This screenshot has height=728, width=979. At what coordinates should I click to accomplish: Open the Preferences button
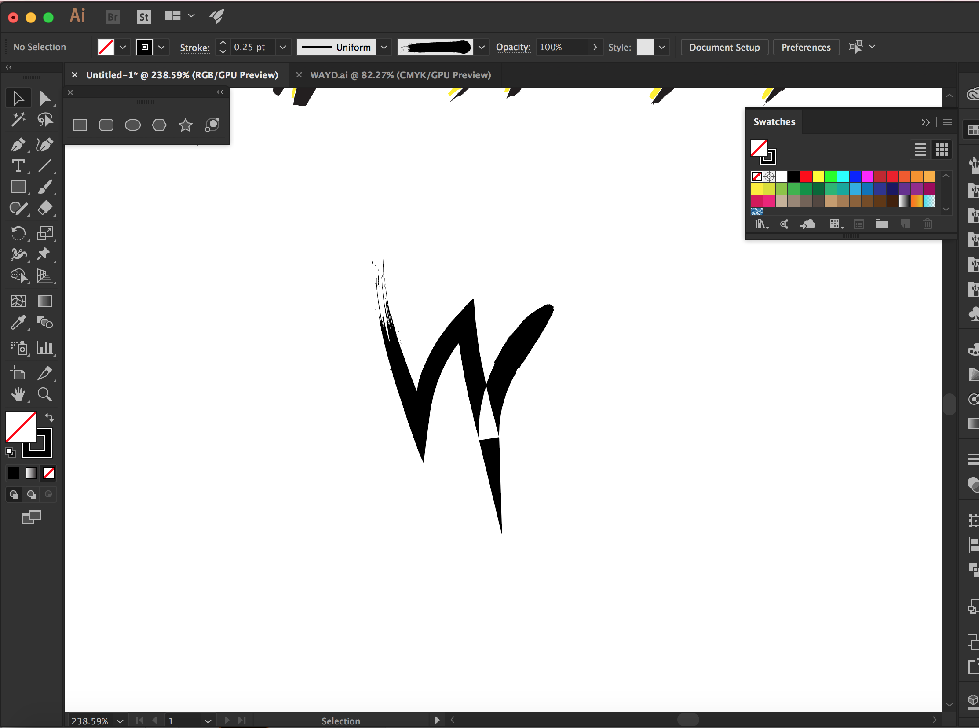coord(805,47)
